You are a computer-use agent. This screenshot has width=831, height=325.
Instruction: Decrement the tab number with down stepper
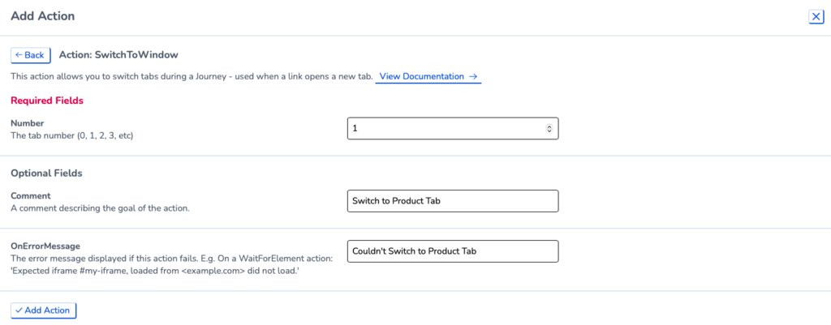[x=549, y=130]
